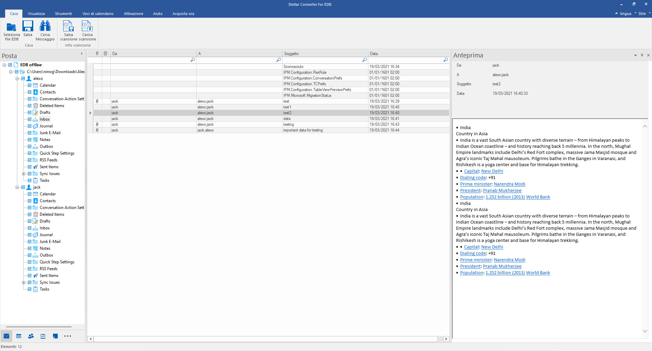Uncheck jack's Tasks checkbox

30,289
